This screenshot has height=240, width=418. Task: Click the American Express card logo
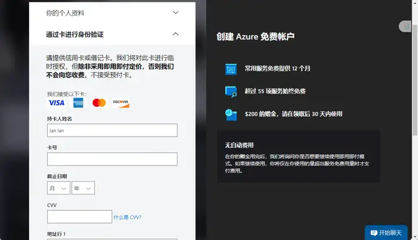[x=78, y=103]
